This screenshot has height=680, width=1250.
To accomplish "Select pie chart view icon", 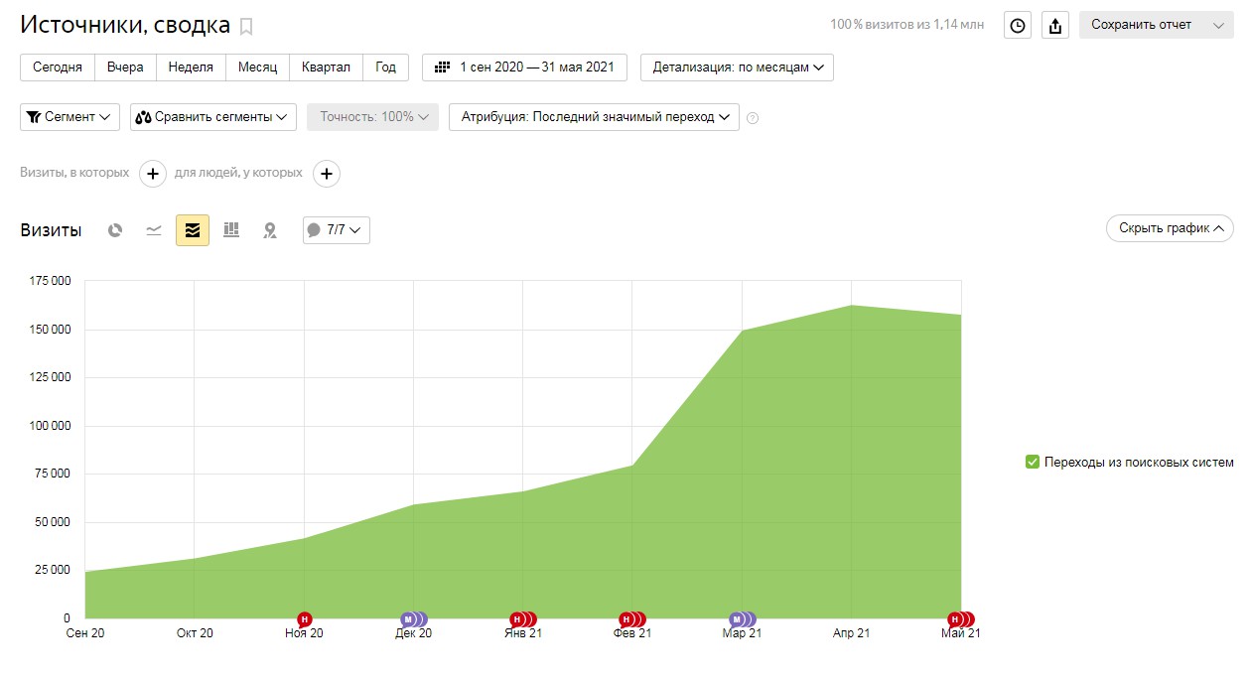I will click(115, 230).
